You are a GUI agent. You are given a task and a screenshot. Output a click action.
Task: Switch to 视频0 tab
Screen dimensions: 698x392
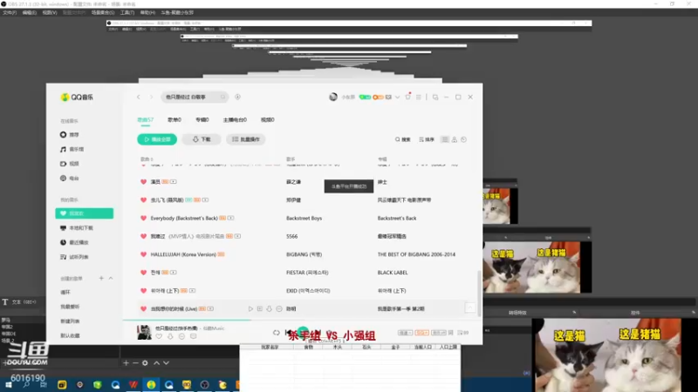[x=268, y=120]
